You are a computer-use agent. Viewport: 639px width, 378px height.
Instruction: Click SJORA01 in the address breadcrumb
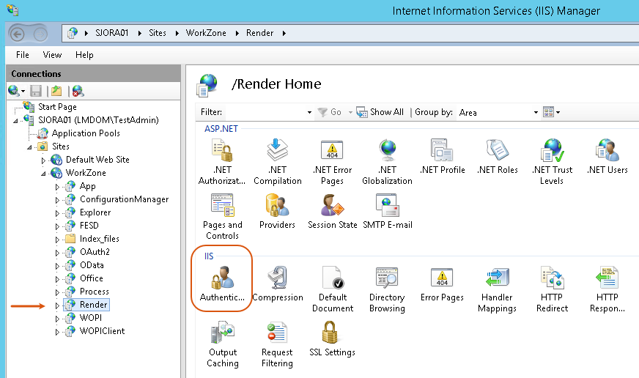tap(111, 33)
